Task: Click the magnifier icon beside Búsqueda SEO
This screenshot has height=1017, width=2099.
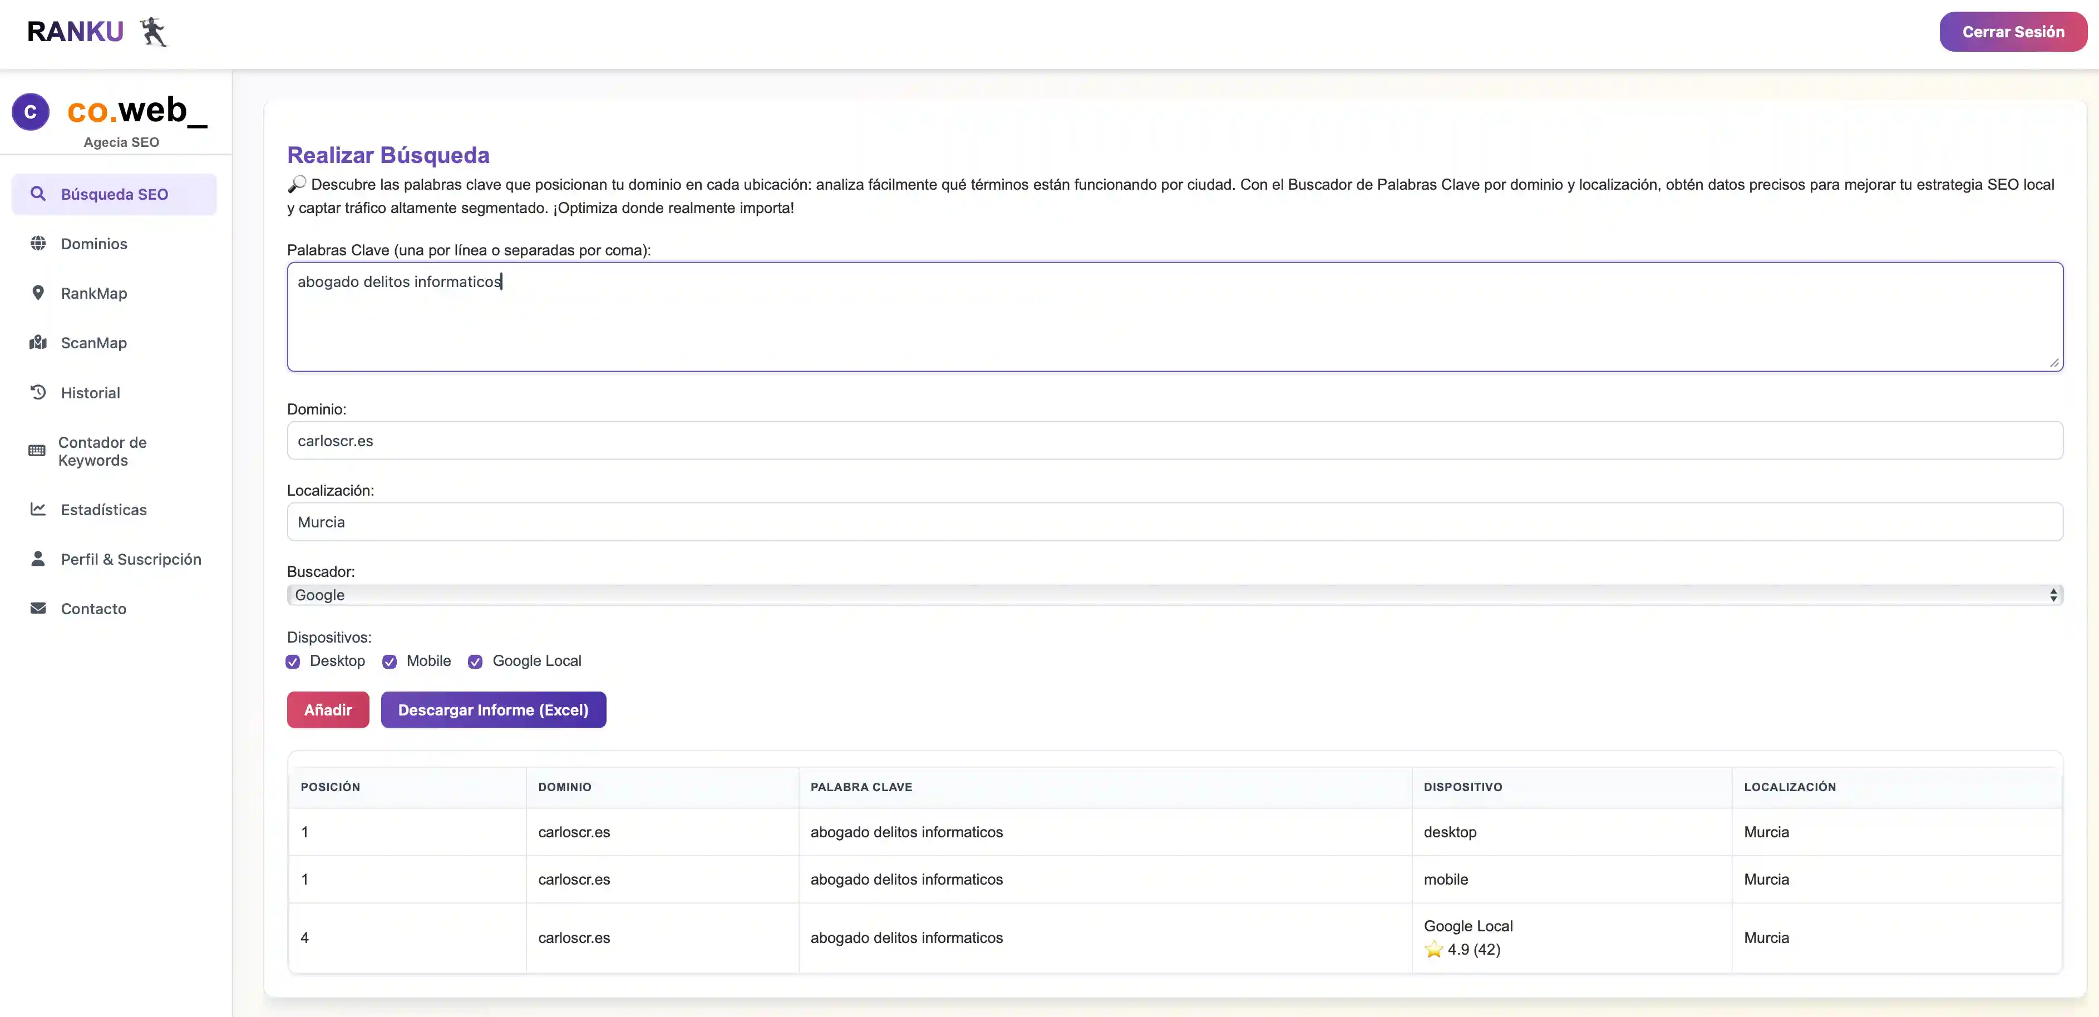Action: click(x=37, y=194)
